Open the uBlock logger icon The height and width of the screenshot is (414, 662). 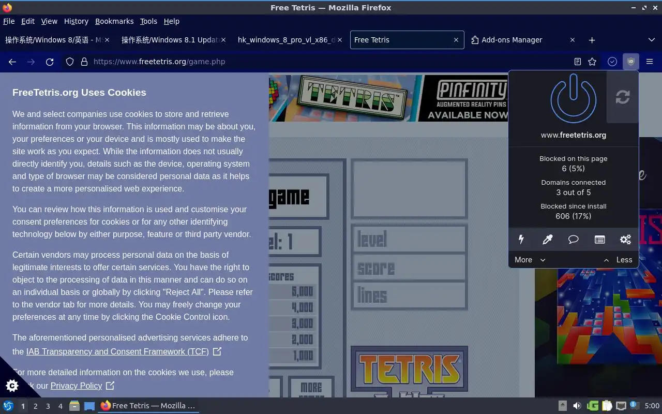point(599,239)
